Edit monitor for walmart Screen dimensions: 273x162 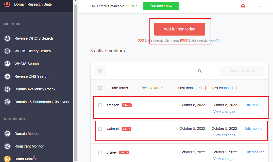point(254,128)
